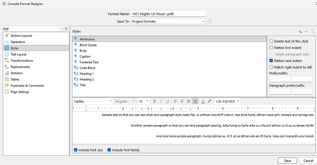Screen dimensions: 317x165
Task: Click the Cancel button
Action: 308,161
